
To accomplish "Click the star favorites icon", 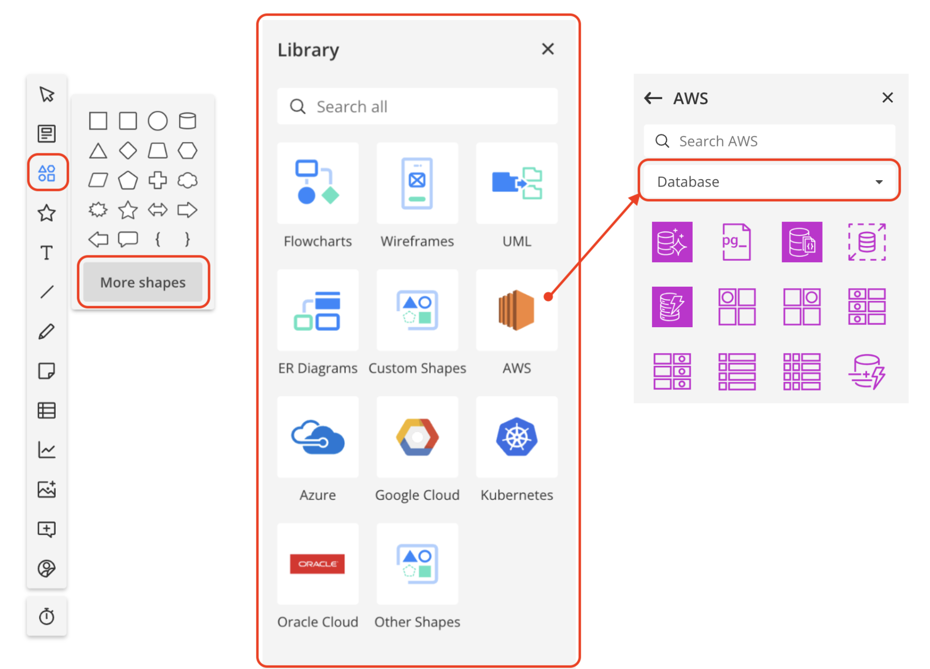I will 47,213.
